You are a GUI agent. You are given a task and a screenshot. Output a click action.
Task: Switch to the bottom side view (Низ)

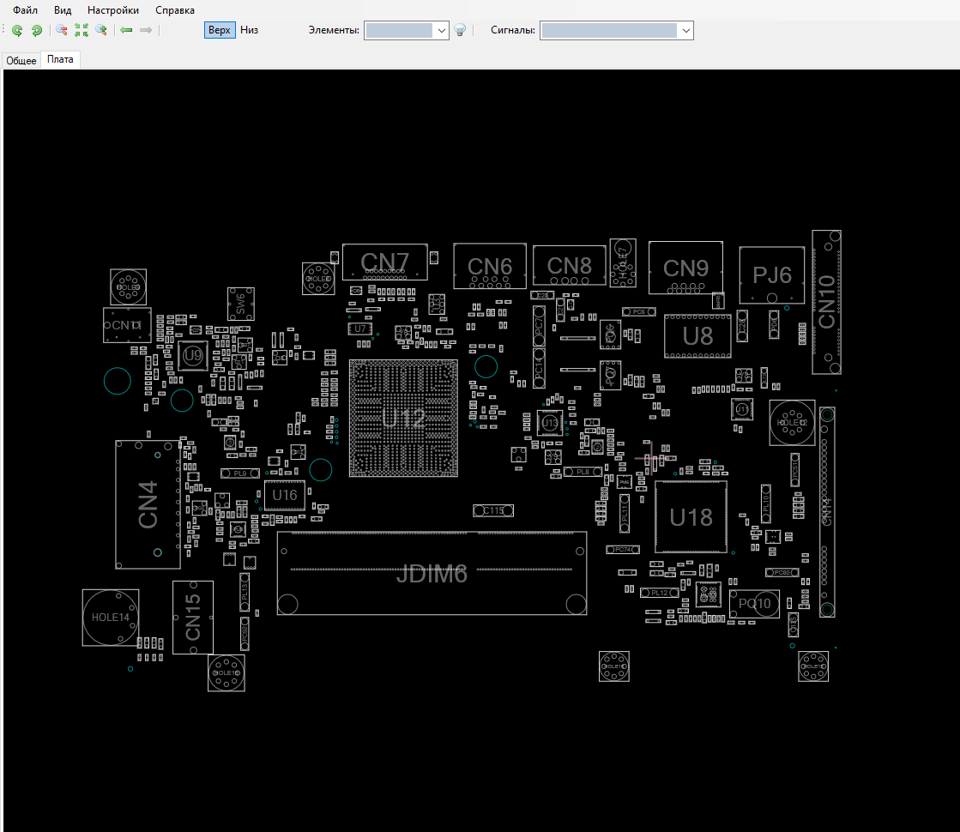pyautogui.click(x=249, y=30)
